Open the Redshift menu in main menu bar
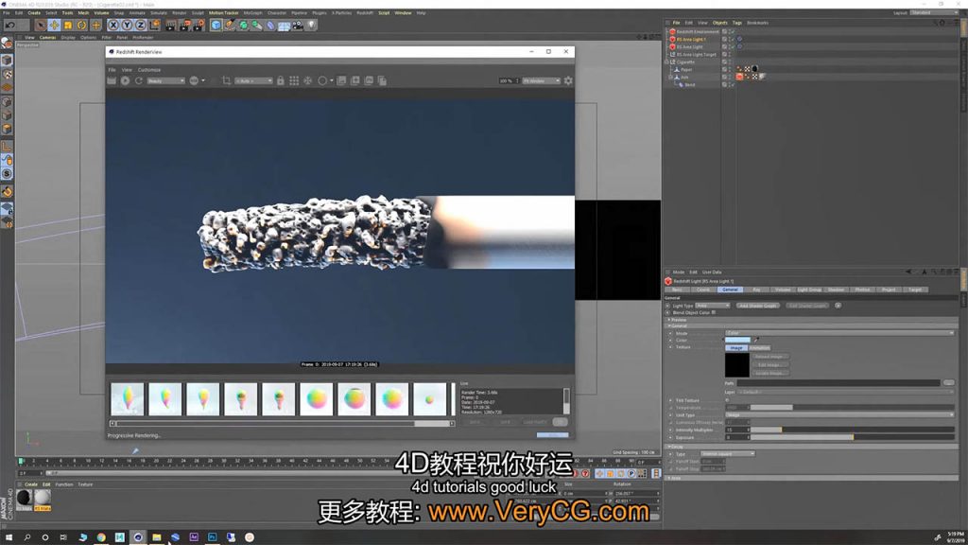The image size is (968, 545). 365,12
